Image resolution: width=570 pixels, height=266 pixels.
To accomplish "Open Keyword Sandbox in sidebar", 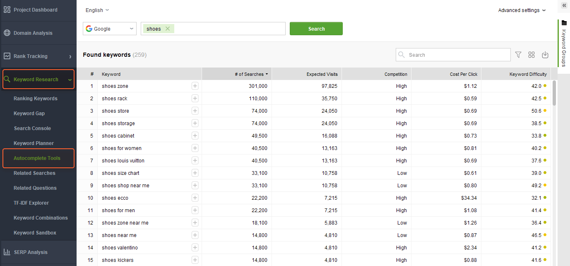I will 35,233.
